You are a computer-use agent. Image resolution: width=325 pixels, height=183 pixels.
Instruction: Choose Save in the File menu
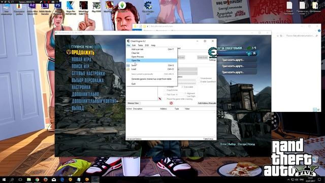tap(152, 66)
